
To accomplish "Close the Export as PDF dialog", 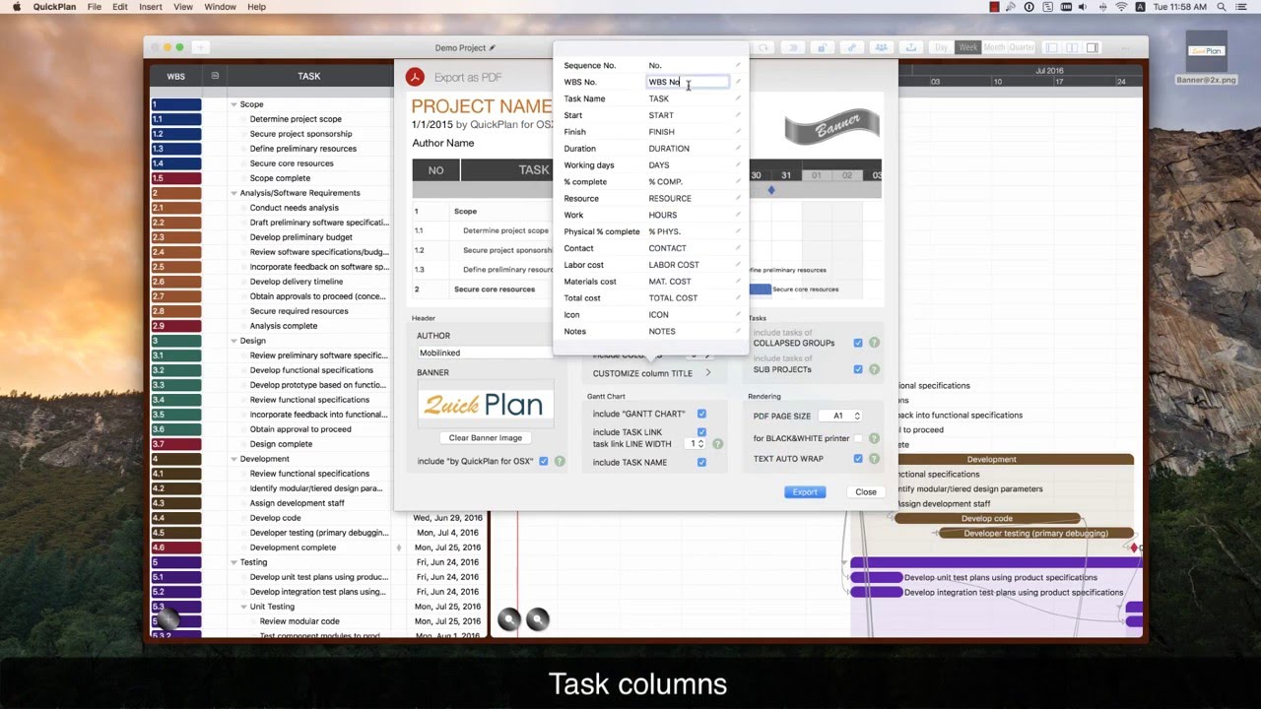I will tap(866, 491).
